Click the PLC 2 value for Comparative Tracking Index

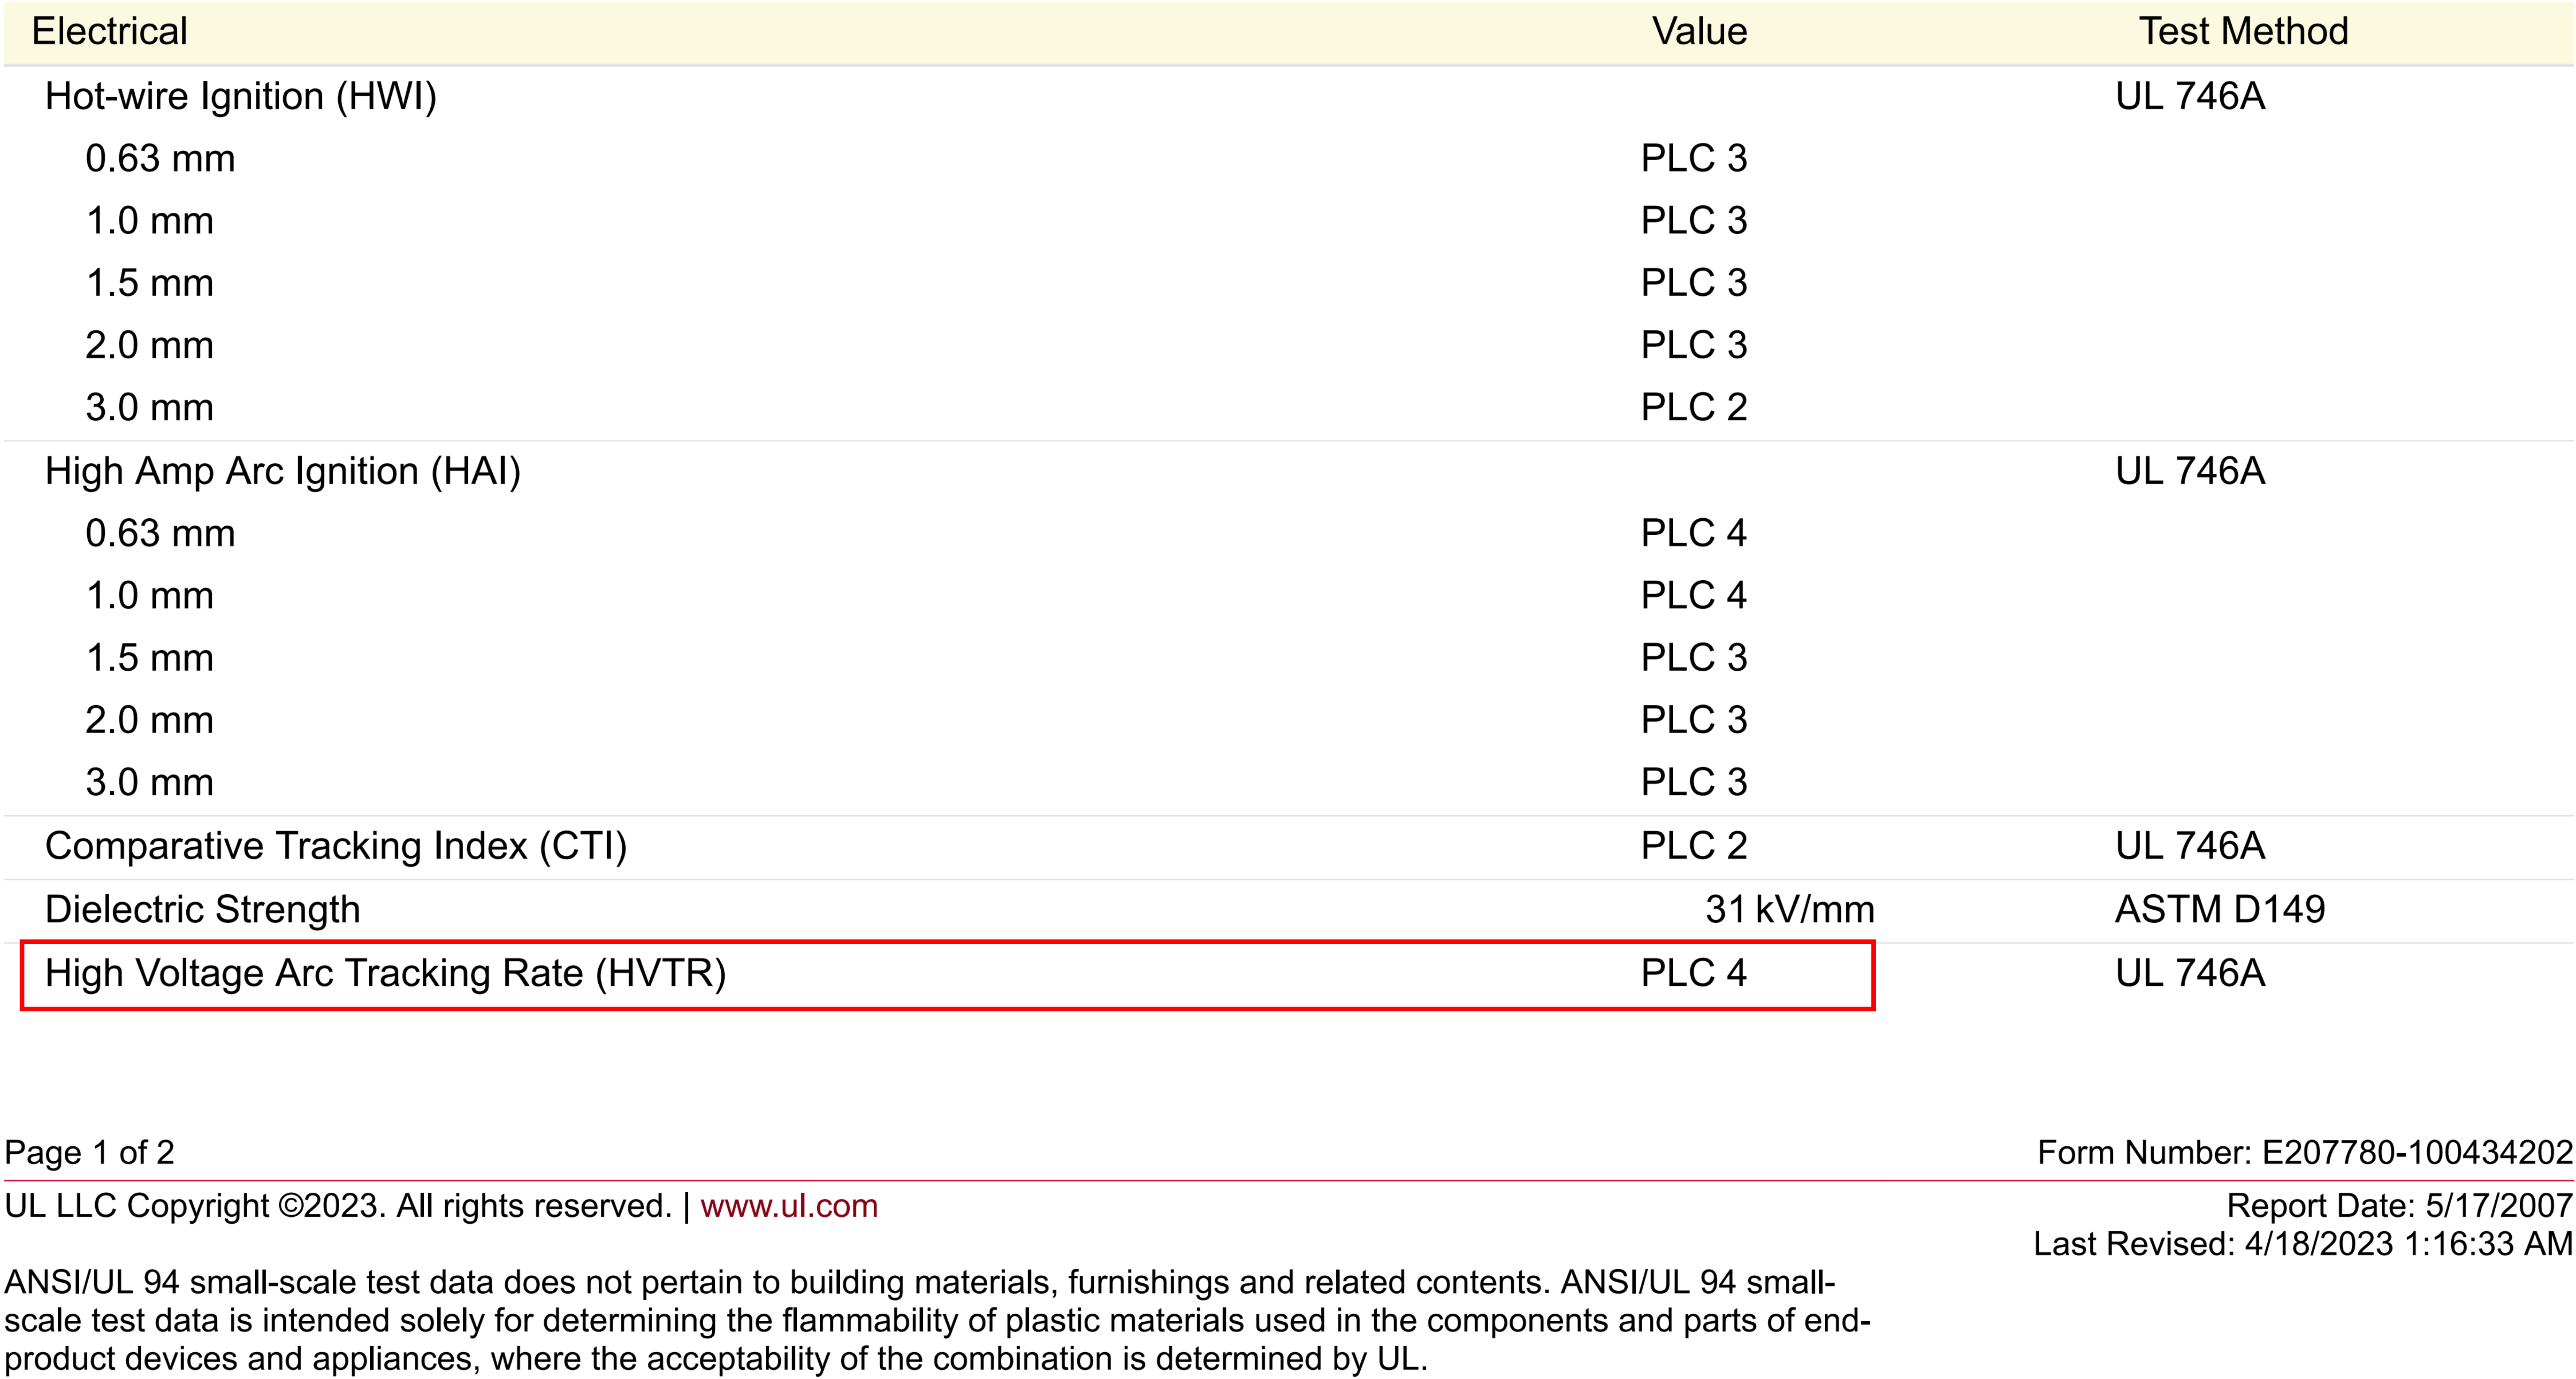pos(1693,847)
